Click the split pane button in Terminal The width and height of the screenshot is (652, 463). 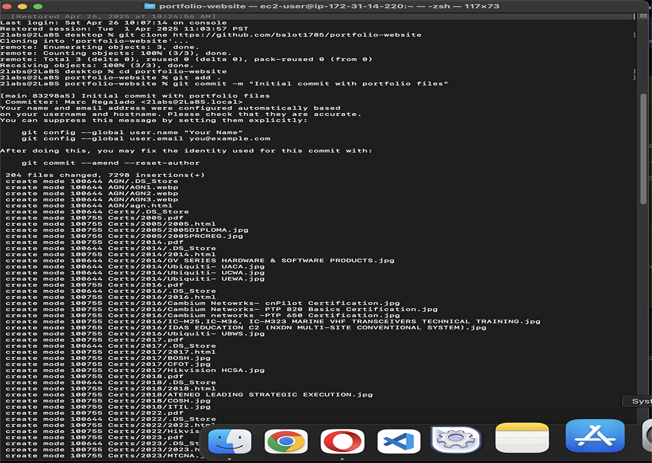pyautogui.click(x=643, y=16)
